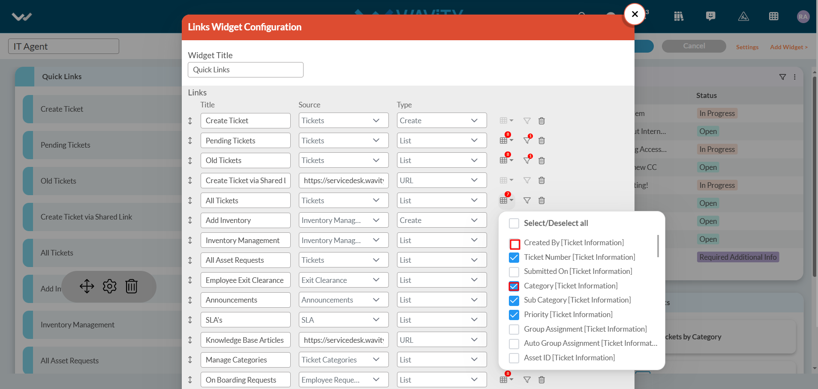
Task: Open the three-dot menu in tickets panel
Action: coord(794,77)
